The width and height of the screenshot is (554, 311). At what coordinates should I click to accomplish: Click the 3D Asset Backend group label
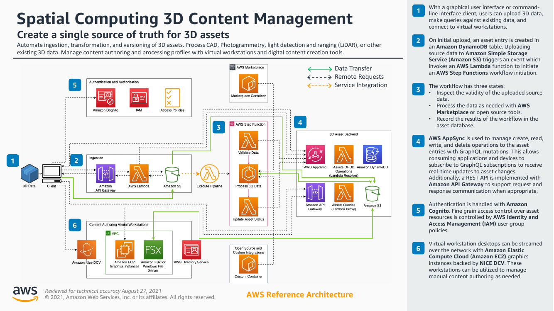pyautogui.click(x=343, y=134)
